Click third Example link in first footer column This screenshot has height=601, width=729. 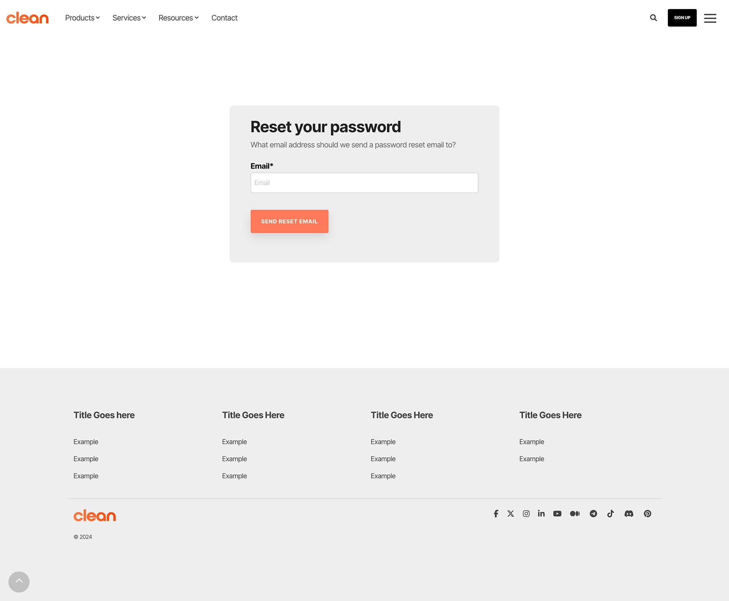coord(86,476)
